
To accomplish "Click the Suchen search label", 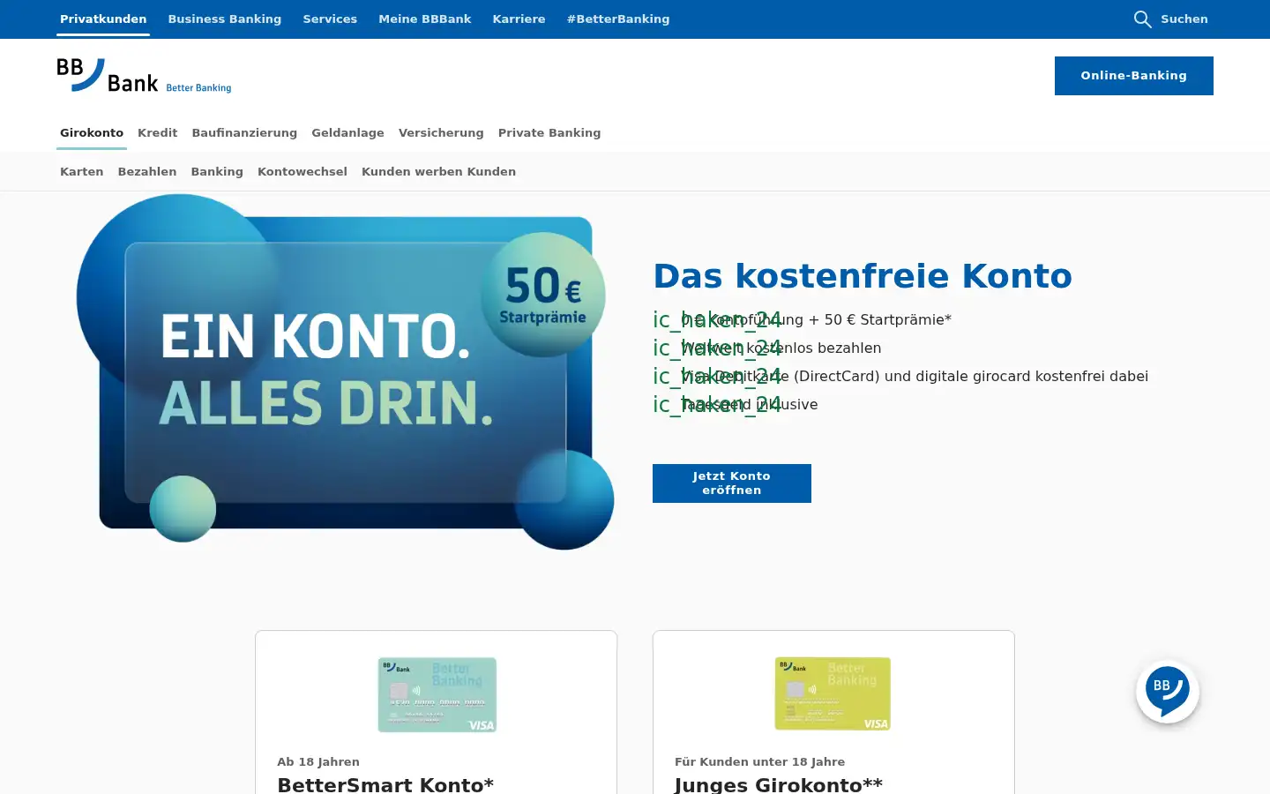I will [x=1184, y=19].
